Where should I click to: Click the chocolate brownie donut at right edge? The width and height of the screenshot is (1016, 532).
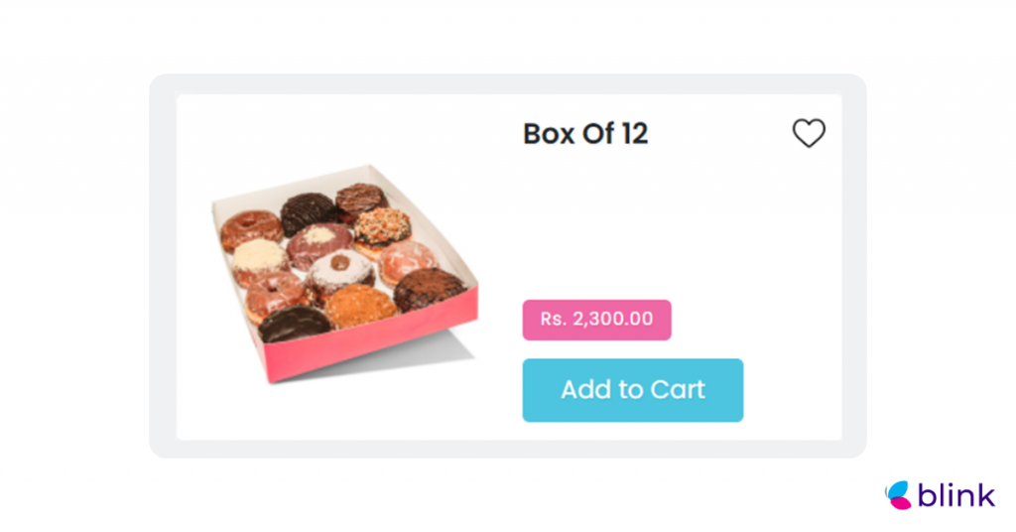[430, 289]
